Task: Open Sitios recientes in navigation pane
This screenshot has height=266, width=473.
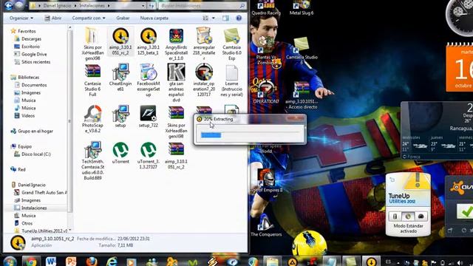Action: 35,62
